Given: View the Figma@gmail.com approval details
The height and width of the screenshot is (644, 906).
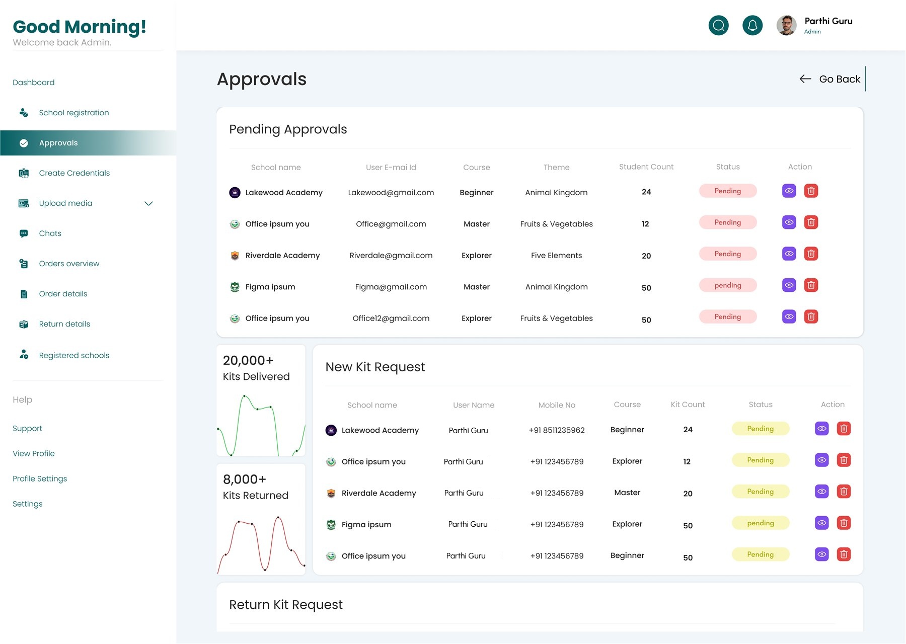Looking at the screenshot, I should coord(789,285).
